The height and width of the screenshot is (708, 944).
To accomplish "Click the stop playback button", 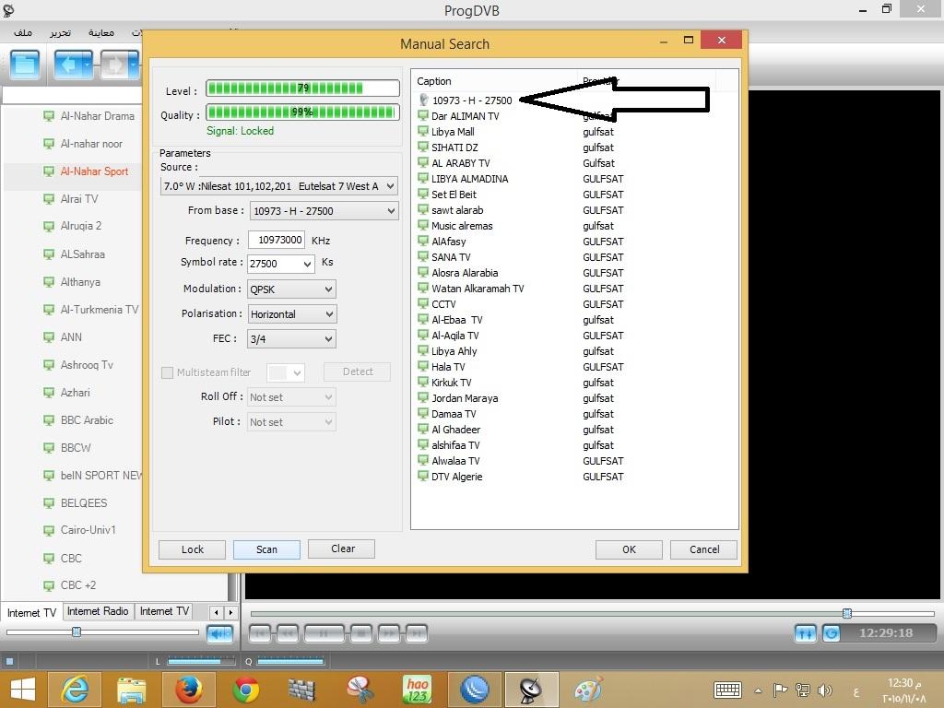I will pyautogui.click(x=360, y=633).
